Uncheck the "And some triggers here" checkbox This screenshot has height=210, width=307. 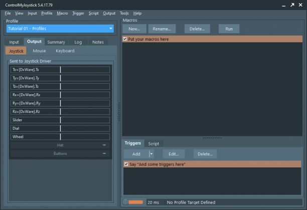tap(126, 164)
